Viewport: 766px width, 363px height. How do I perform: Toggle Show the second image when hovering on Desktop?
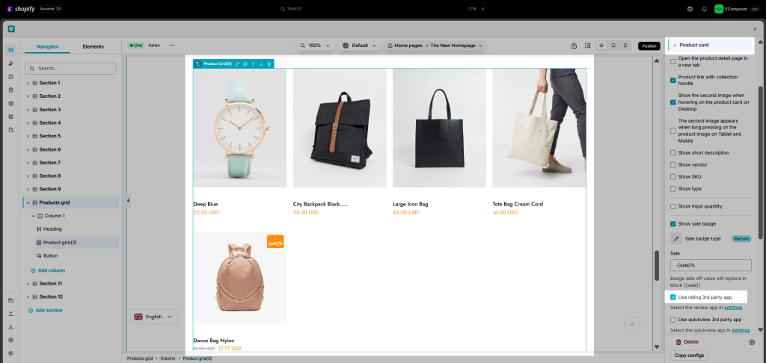coord(673,102)
